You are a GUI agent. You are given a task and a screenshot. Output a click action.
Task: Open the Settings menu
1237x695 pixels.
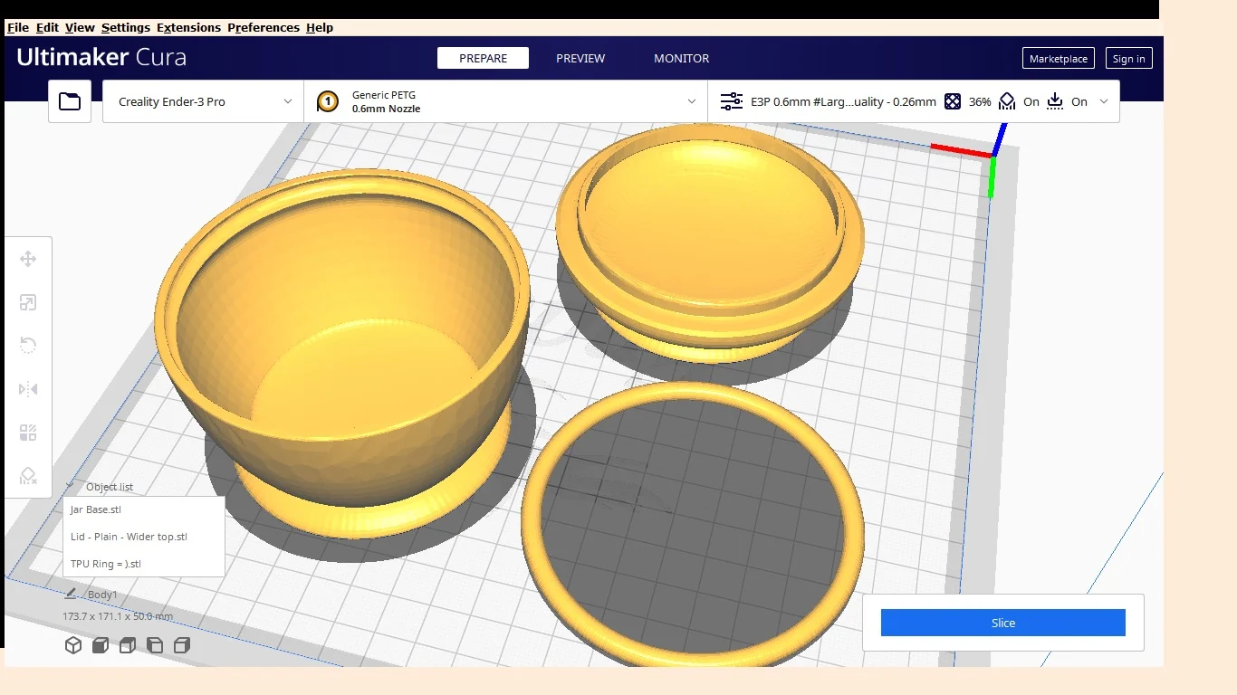(x=126, y=27)
